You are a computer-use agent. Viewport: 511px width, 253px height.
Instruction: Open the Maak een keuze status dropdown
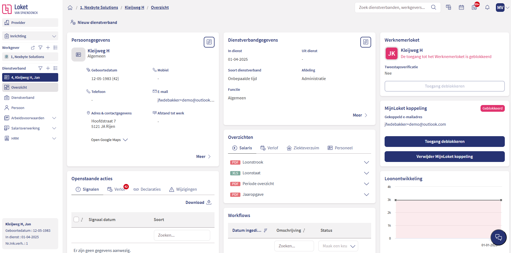[338, 246]
